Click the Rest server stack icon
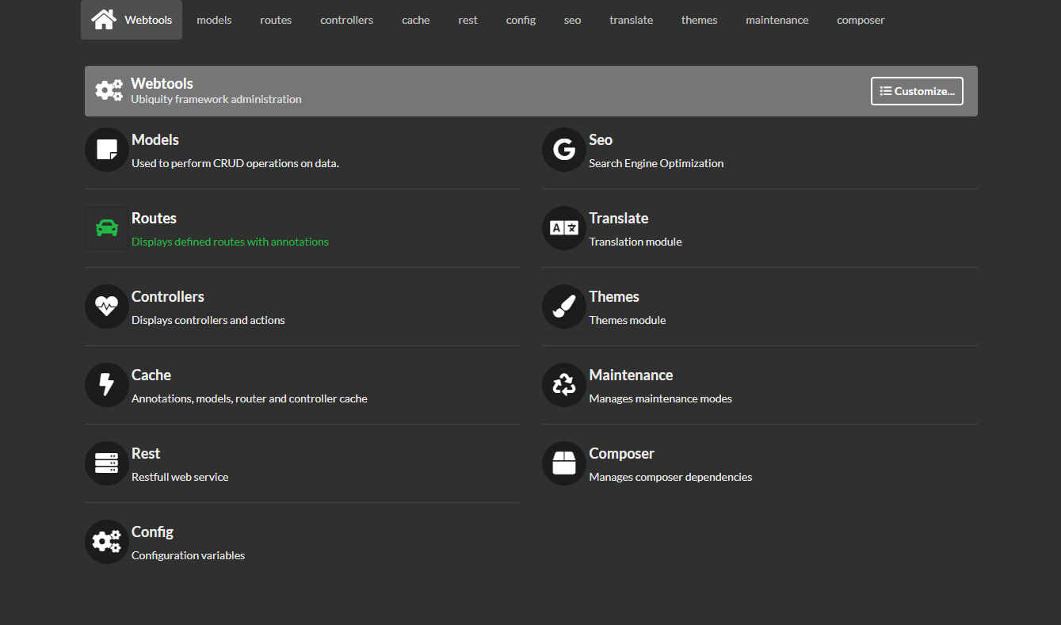 tap(106, 463)
